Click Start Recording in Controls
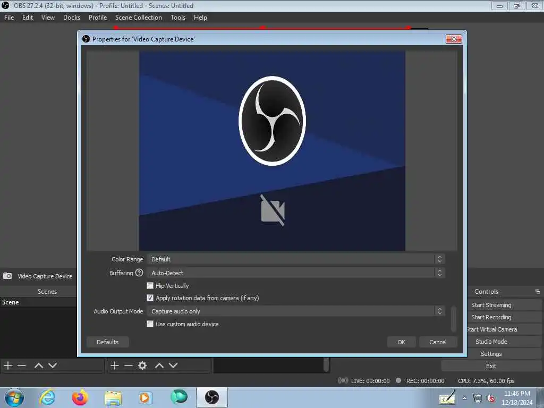This screenshot has height=408, width=544. [504, 317]
